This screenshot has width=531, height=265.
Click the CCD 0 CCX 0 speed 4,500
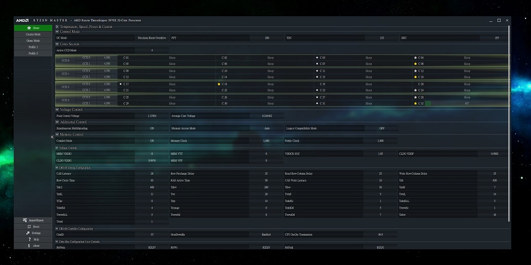point(107,57)
